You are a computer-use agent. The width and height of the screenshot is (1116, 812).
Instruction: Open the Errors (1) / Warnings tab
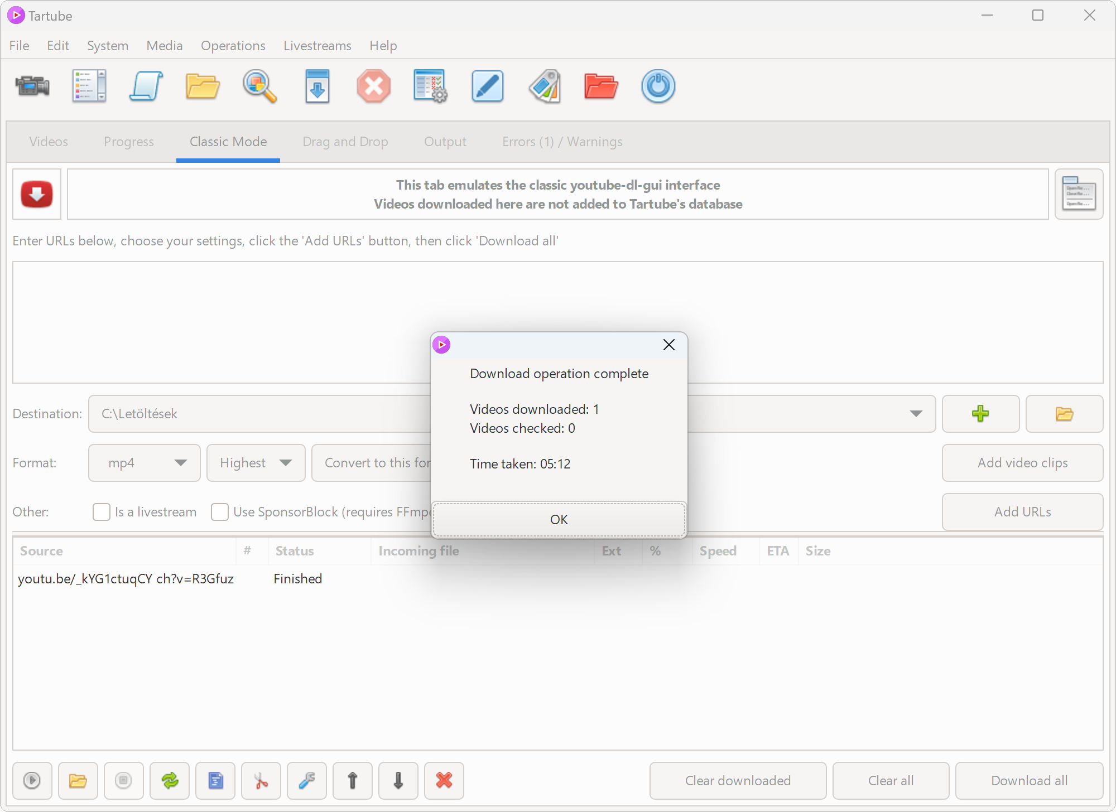point(562,142)
